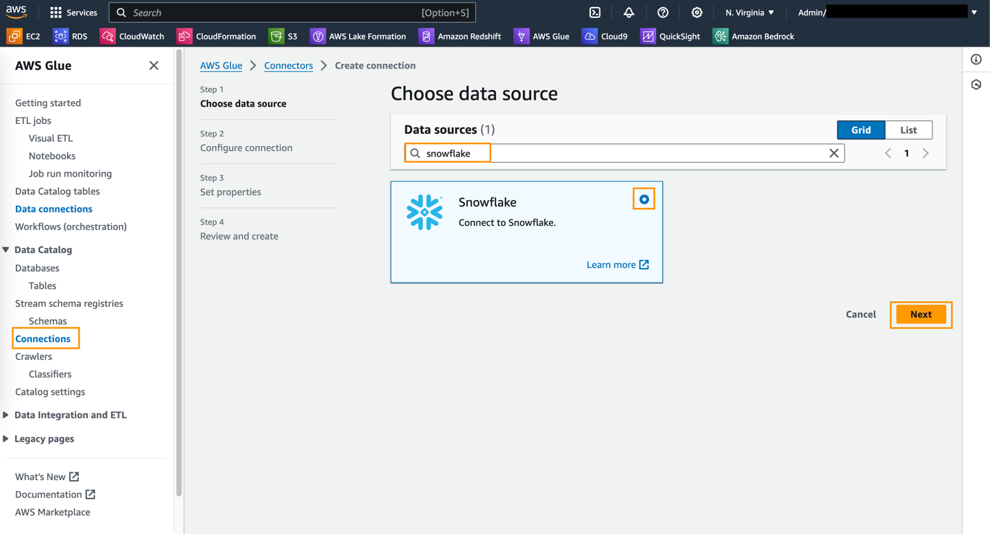This screenshot has width=990, height=534.
Task: Open the Admin account dropdown
Action: point(887,12)
